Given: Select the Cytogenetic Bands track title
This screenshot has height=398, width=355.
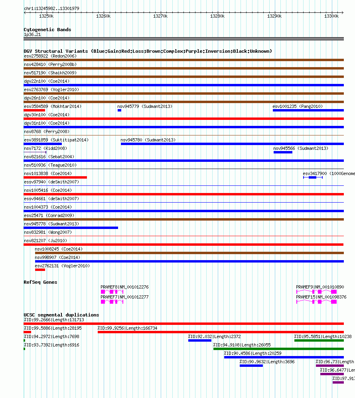Looking at the screenshot, I should [x=47, y=30].
